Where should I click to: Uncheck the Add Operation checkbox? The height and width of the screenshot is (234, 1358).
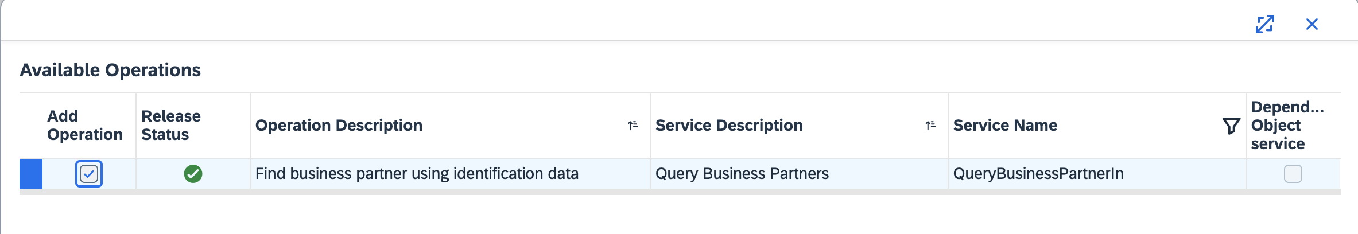[x=89, y=174]
